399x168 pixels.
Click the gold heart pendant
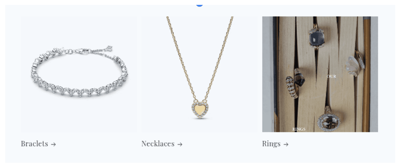(200, 110)
